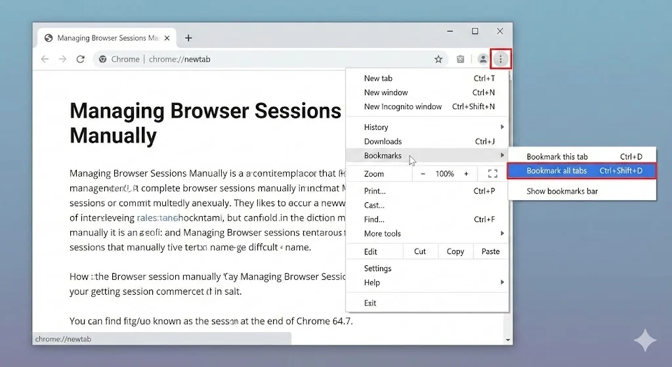The image size is (672, 367).
Task: Open a New Incognito window
Action: (427, 107)
